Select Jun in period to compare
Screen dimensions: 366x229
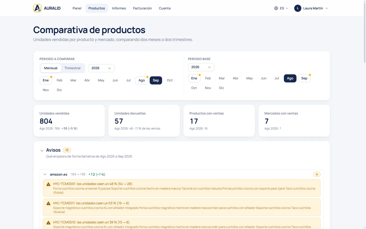(x=115, y=80)
